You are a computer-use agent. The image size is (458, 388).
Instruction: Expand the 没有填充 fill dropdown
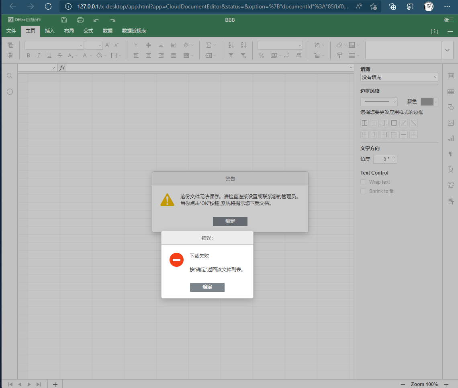coord(399,77)
